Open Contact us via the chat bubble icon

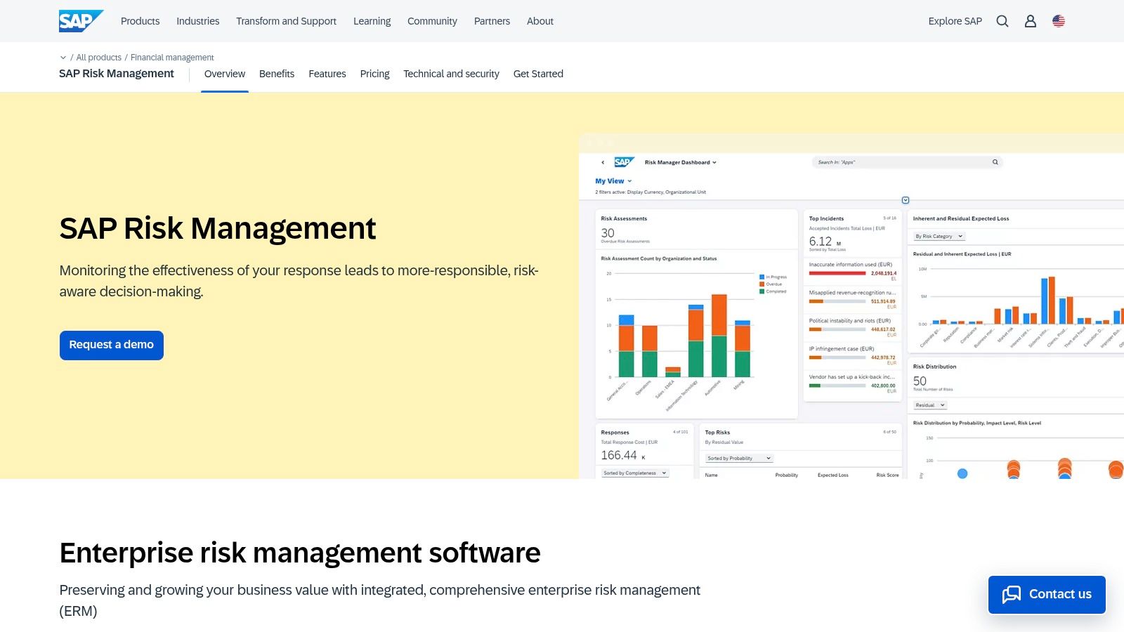[x=1012, y=594]
